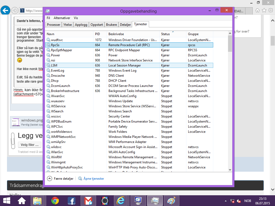
Task: Sort services by PID column
Action: pyautogui.click(x=100, y=34)
